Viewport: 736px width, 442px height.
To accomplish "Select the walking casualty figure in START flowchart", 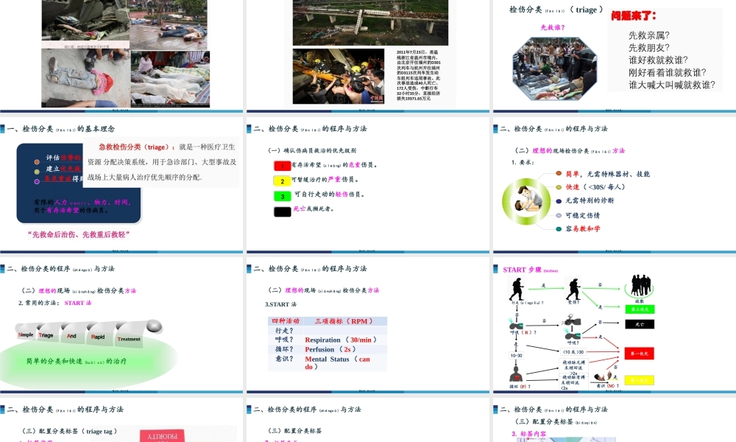I will tap(517, 289).
